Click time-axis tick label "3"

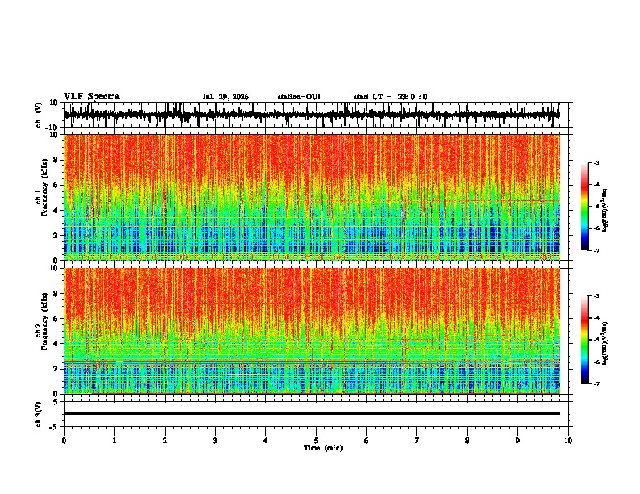click(x=215, y=441)
